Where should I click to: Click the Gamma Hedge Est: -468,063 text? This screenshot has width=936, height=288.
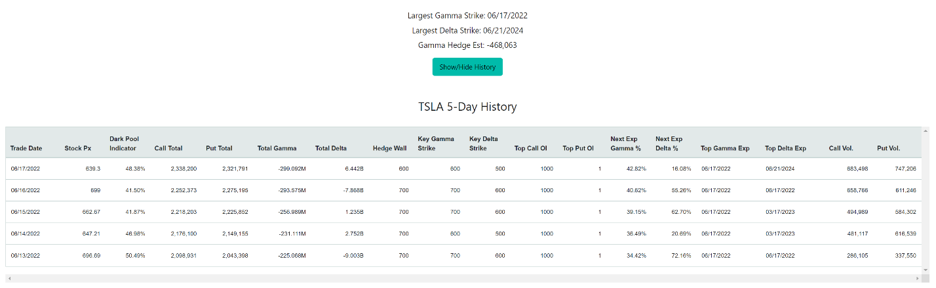[467, 45]
